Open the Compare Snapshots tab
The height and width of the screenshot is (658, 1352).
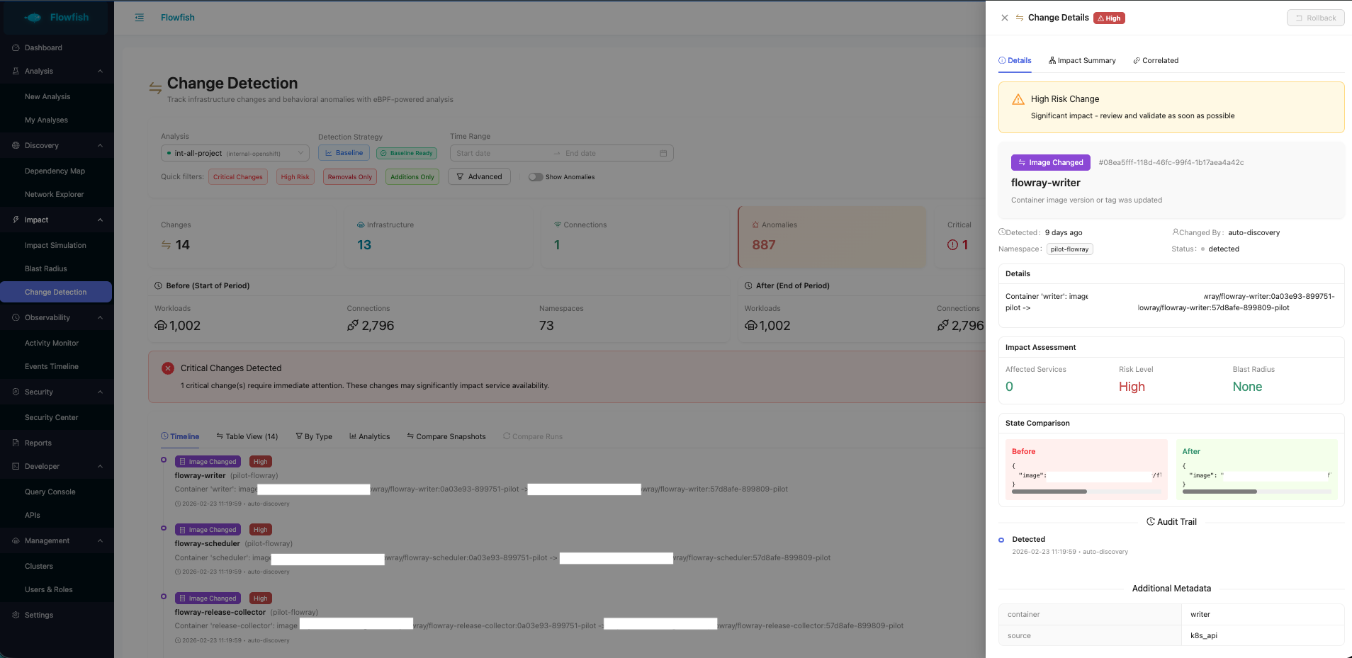(x=446, y=436)
